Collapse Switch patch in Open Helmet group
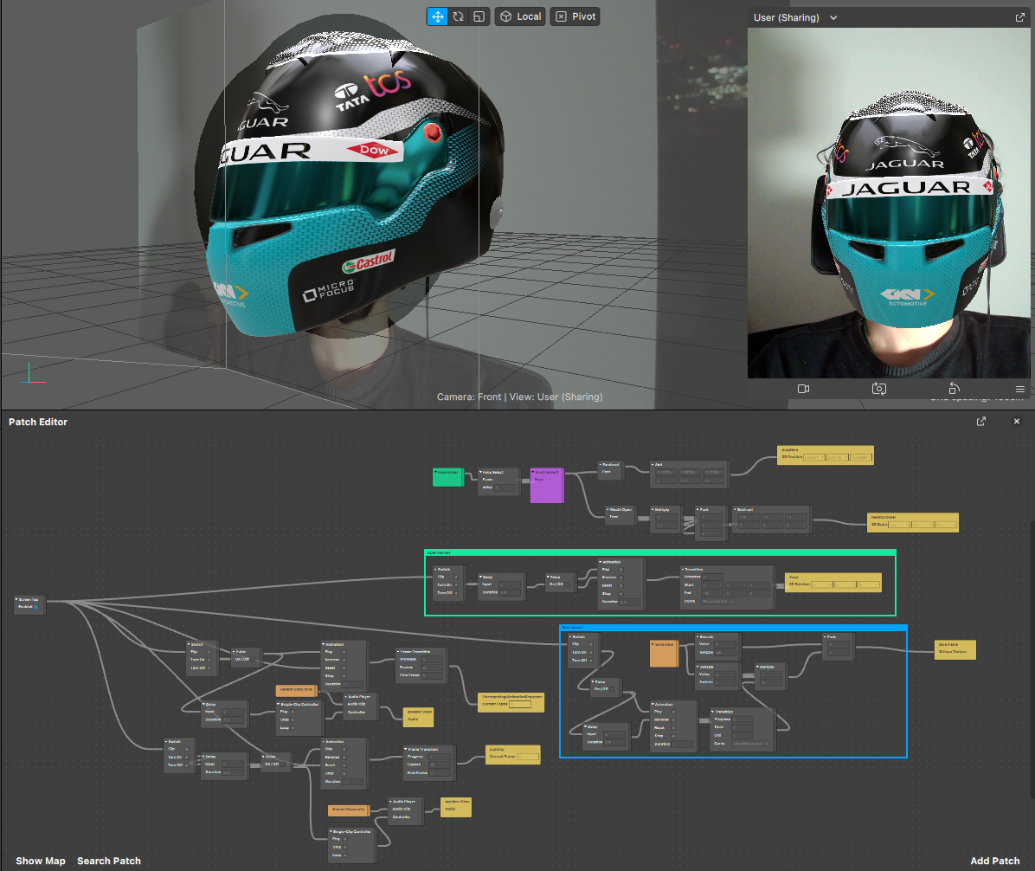1035x871 pixels. (435, 569)
